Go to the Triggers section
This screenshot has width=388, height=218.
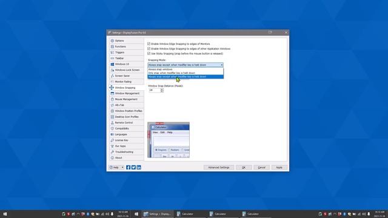point(126,53)
